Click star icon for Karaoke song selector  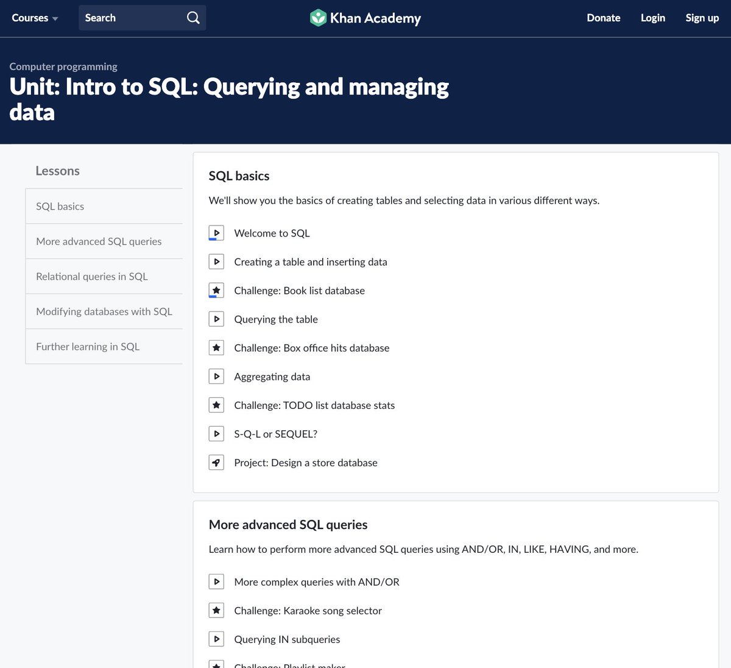coord(216,610)
